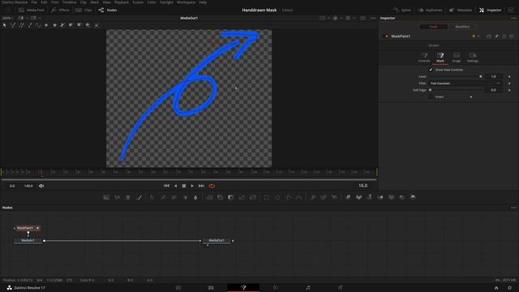Play the composition in reverse
Image resolution: width=519 pixels, height=292 pixels.
click(x=175, y=186)
